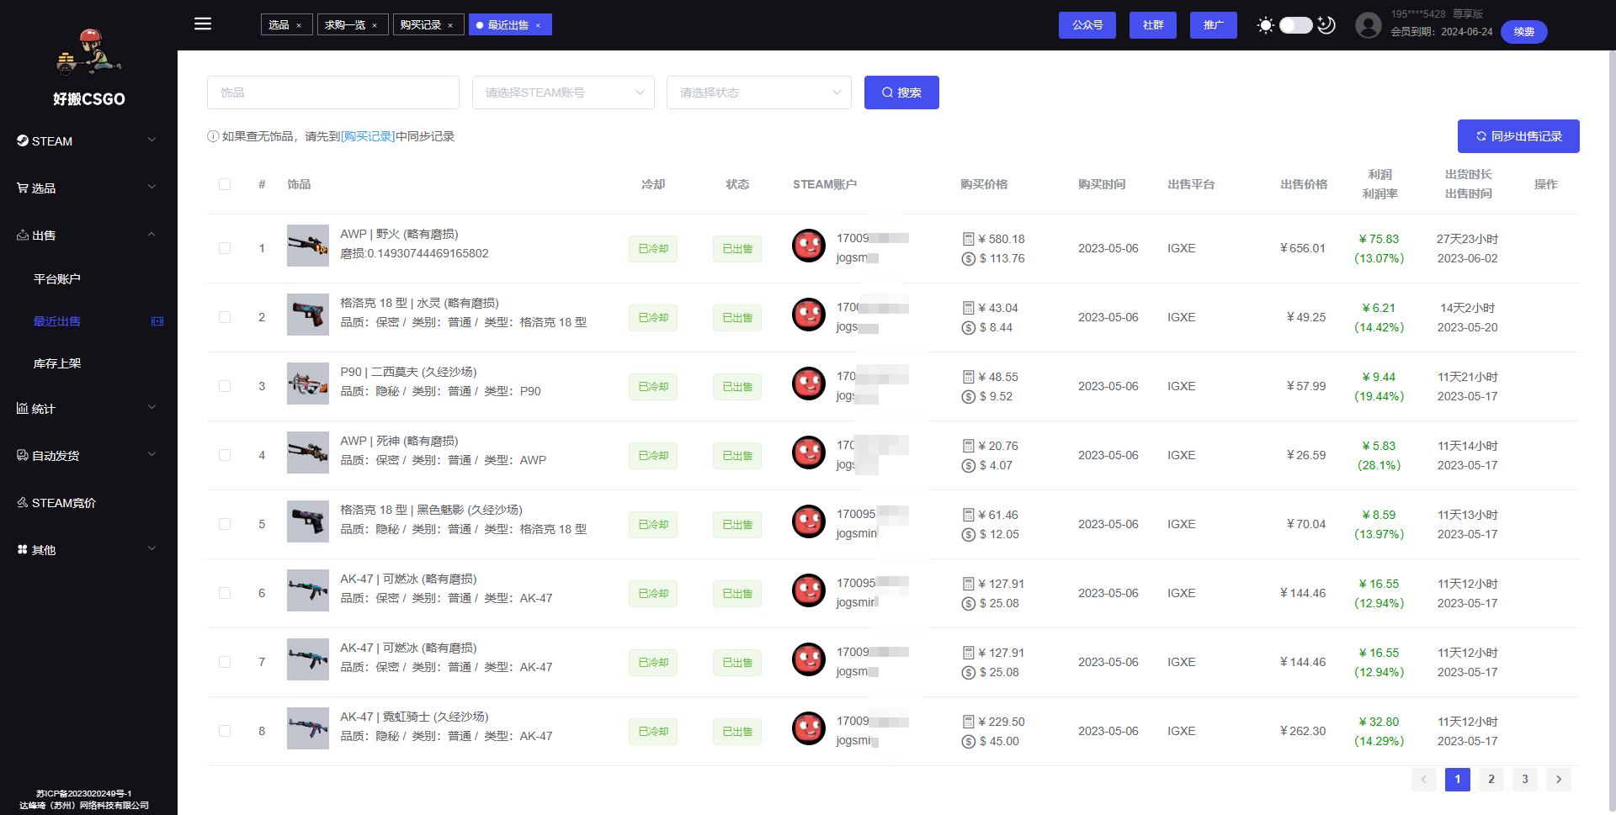Click the dollar icon beside $ 45.00
This screenshot has height=815, width=1616.
coord(968,741)
